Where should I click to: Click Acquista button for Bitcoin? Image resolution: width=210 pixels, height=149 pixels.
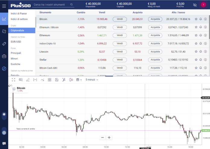[155, 19]
